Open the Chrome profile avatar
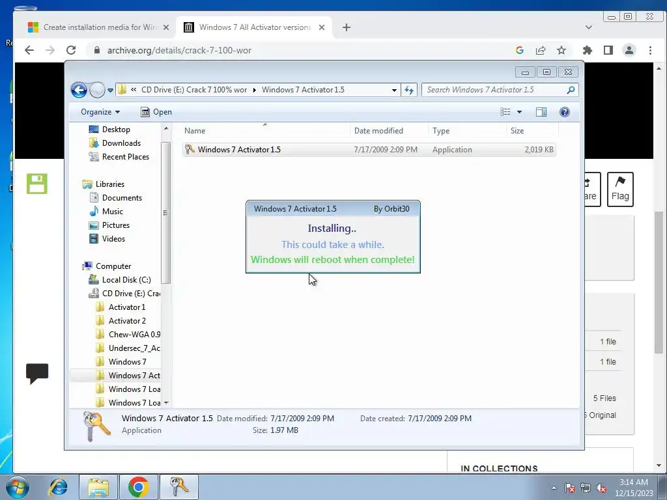Image resolution: width=667 pixels, height=500 pixels. (629, 50)
